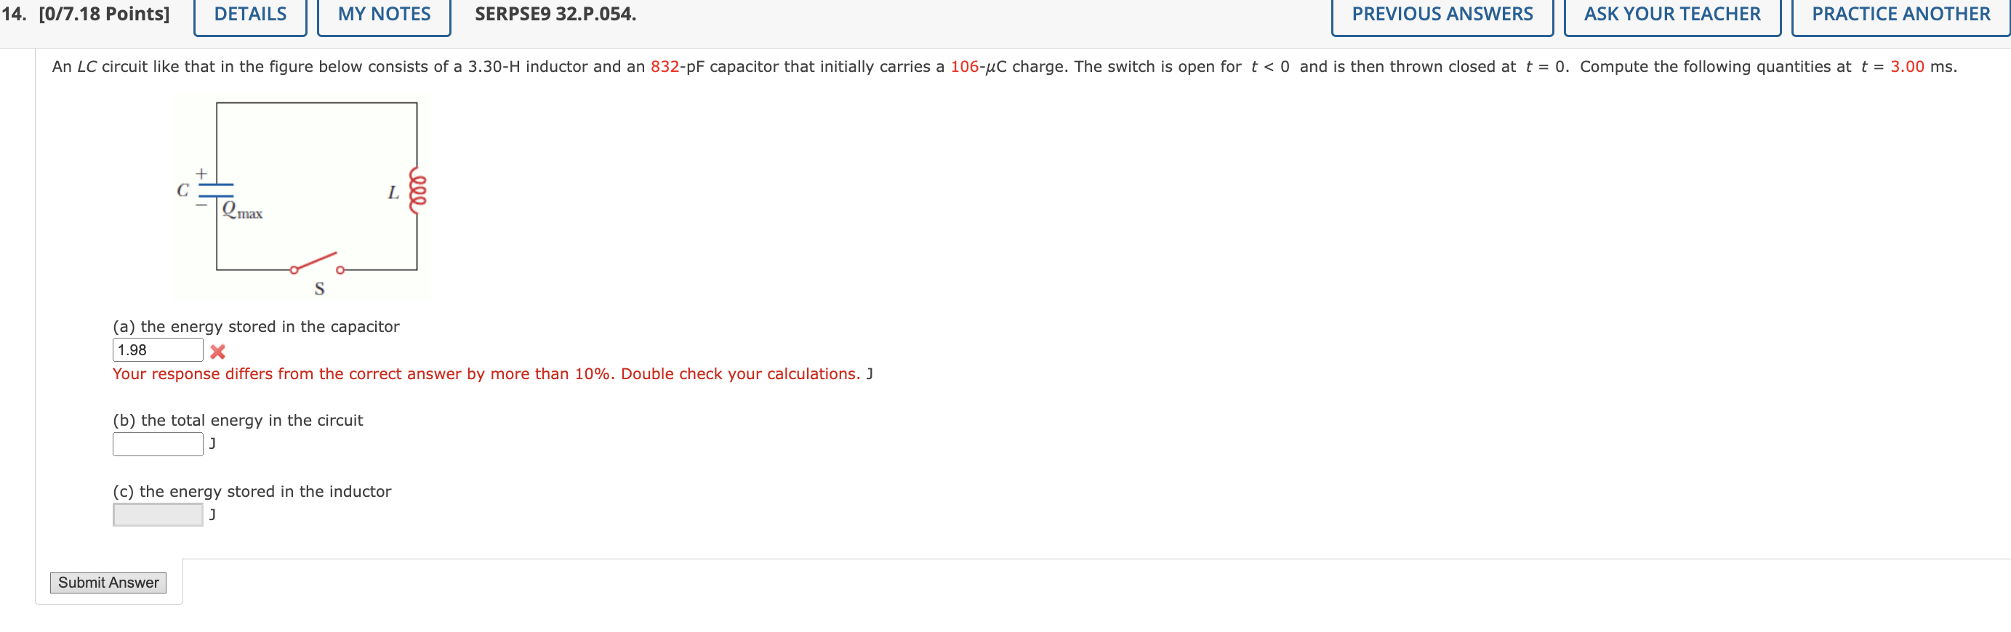Open MY NOTES for this problem

(x=384, y=13)
